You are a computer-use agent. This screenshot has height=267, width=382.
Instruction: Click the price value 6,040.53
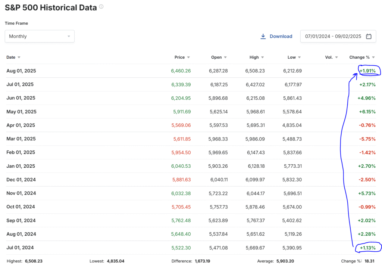pos(181,166)
